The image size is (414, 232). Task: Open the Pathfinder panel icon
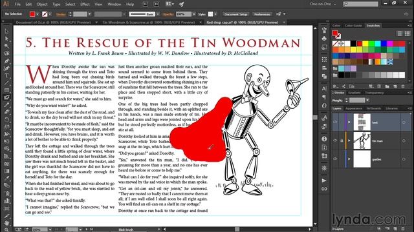(324, 76)
